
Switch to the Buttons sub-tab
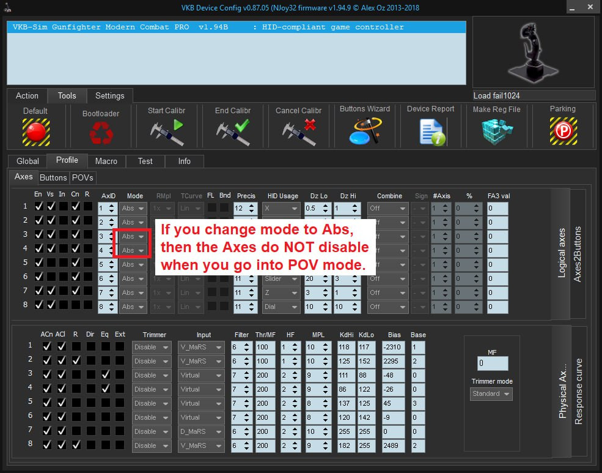[x=53, y=177]
